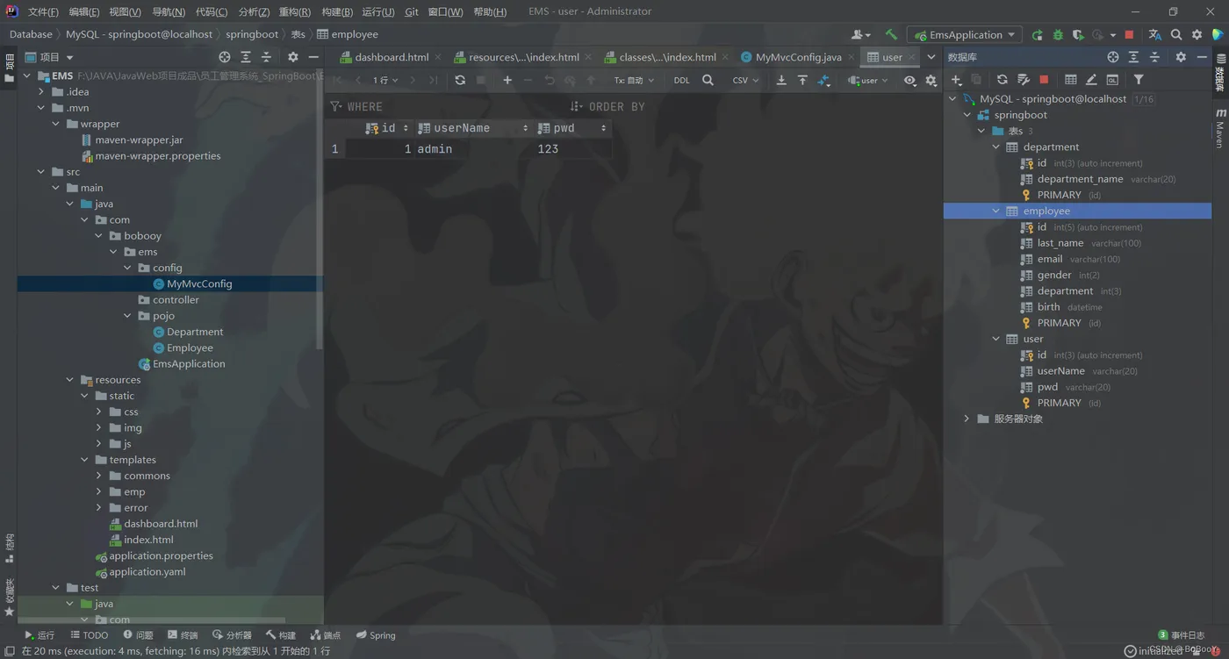Click the Build project hammer icon
The width and height of the screenshot is (1229, 659).
891,35
